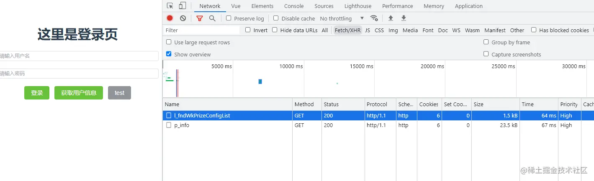Activate the inspect element picker icon
Image resolution: width=594 pixels, height=181 pixels.
click(x=170, y=6)
